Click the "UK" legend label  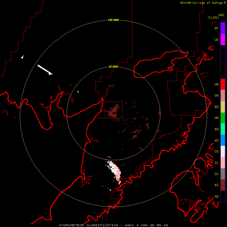[x=216, y=40]
